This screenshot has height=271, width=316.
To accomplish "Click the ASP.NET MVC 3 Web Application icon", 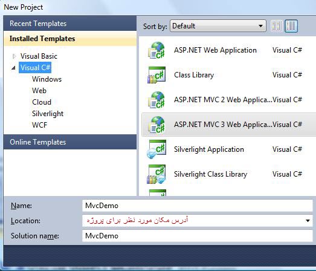I will (x=156, y=125).
